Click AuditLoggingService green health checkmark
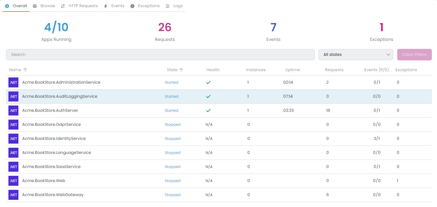 click(208, 96)
